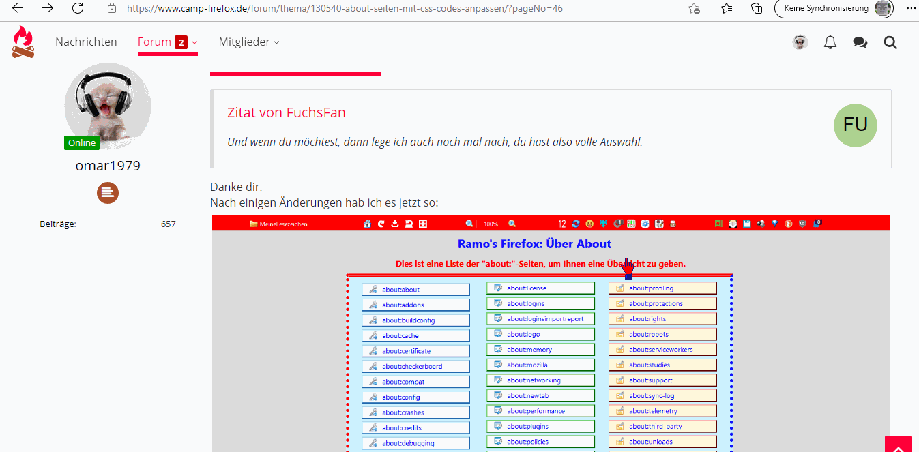Viewport: 919px width, 452px height.
Task: Focus the camp-firefox.de address bar
Action: point(345,9)
